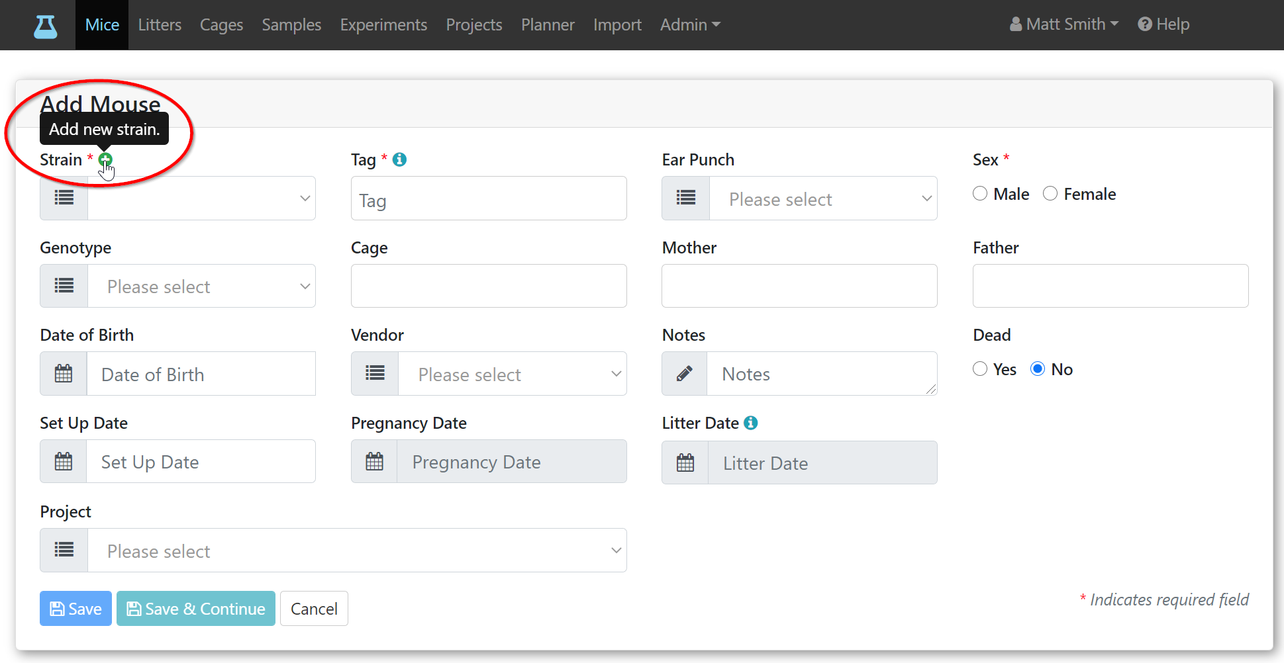Cancel adding the mouse

tap(314, 608)
